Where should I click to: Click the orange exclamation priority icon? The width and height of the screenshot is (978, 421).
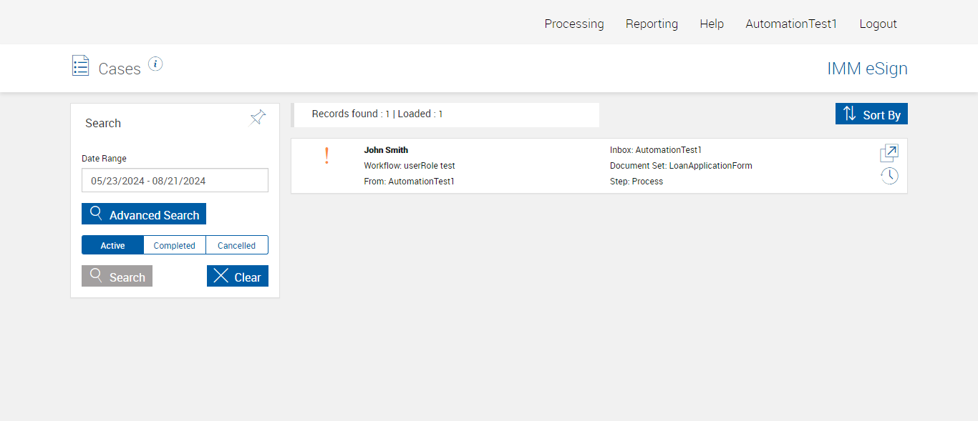coord(326,156)
